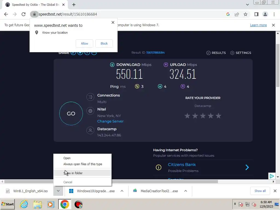
Task: Close the Speedtest by Ookla tab
Action: 63,5
